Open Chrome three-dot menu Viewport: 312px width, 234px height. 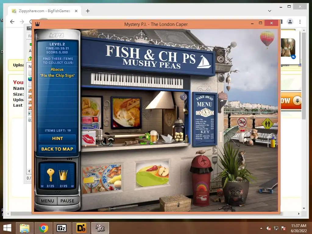300,22
